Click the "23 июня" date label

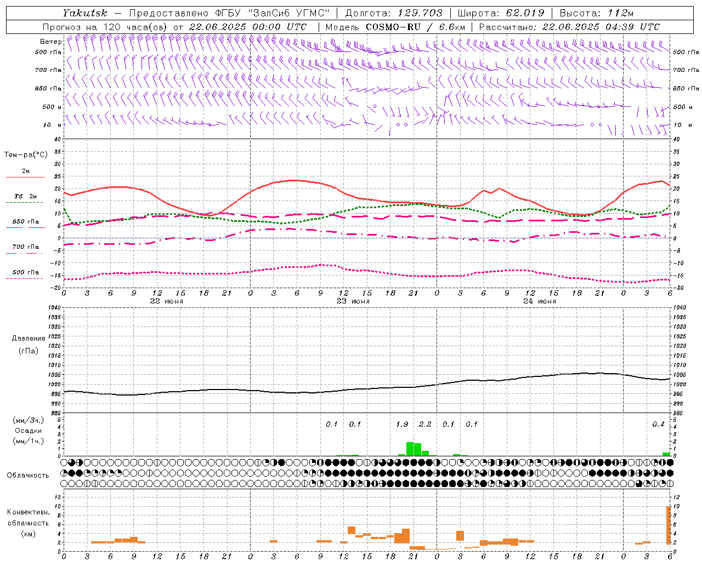[x=353, y=301]
